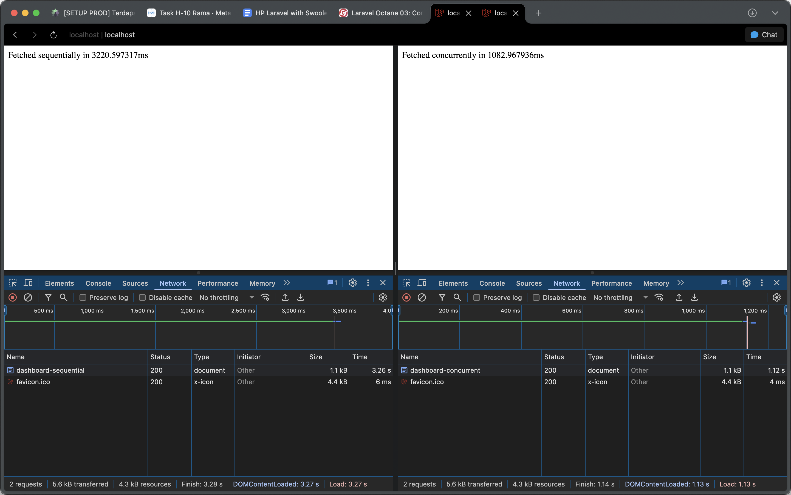Click the 2,000 ms marker on left timeline
This screenshot has width=791, height=495.
coord(193,311)
